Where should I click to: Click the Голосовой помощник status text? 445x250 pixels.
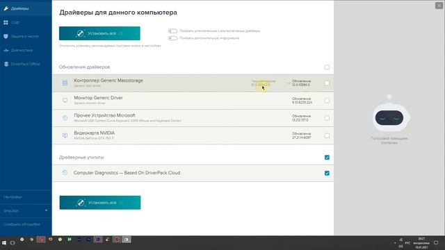click(x=389, y=140)
